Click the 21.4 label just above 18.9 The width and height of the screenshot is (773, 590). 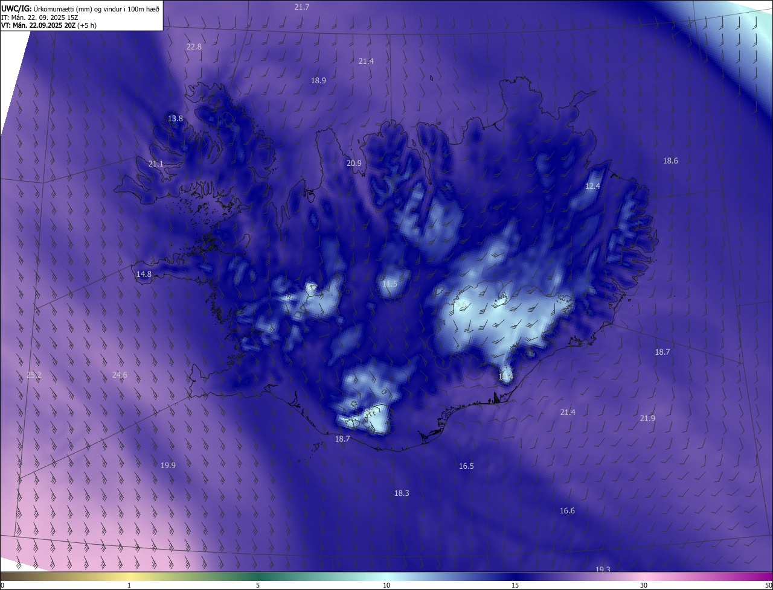point(366,61)
